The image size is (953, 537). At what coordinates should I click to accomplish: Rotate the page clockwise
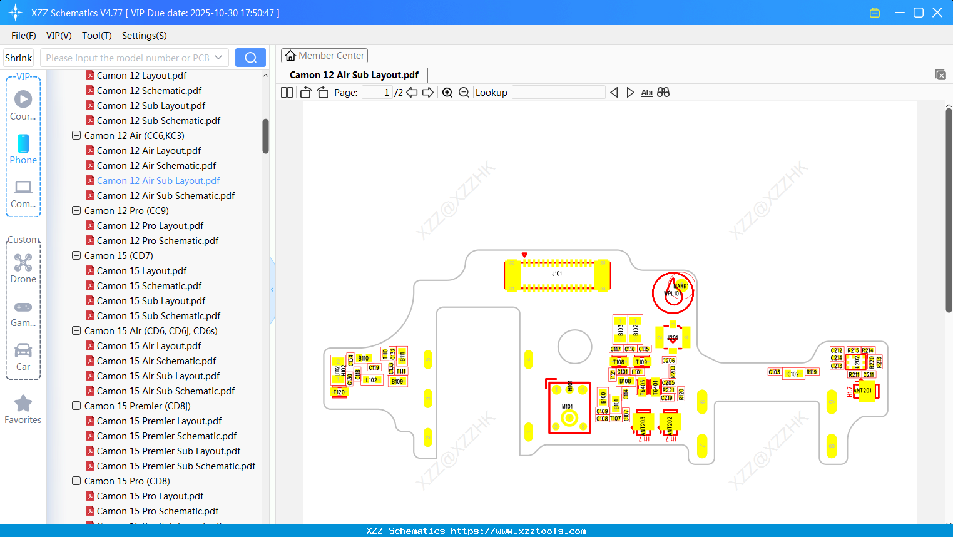322,93
